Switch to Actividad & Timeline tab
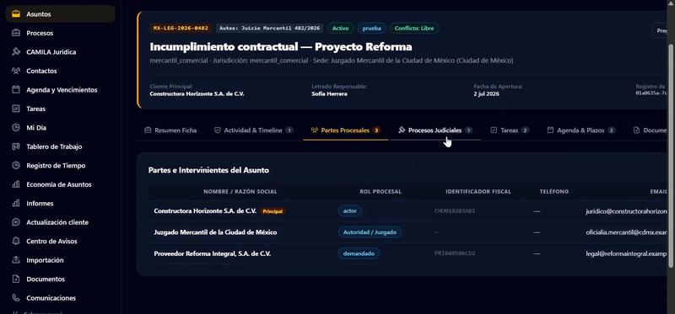 [254, 130]
